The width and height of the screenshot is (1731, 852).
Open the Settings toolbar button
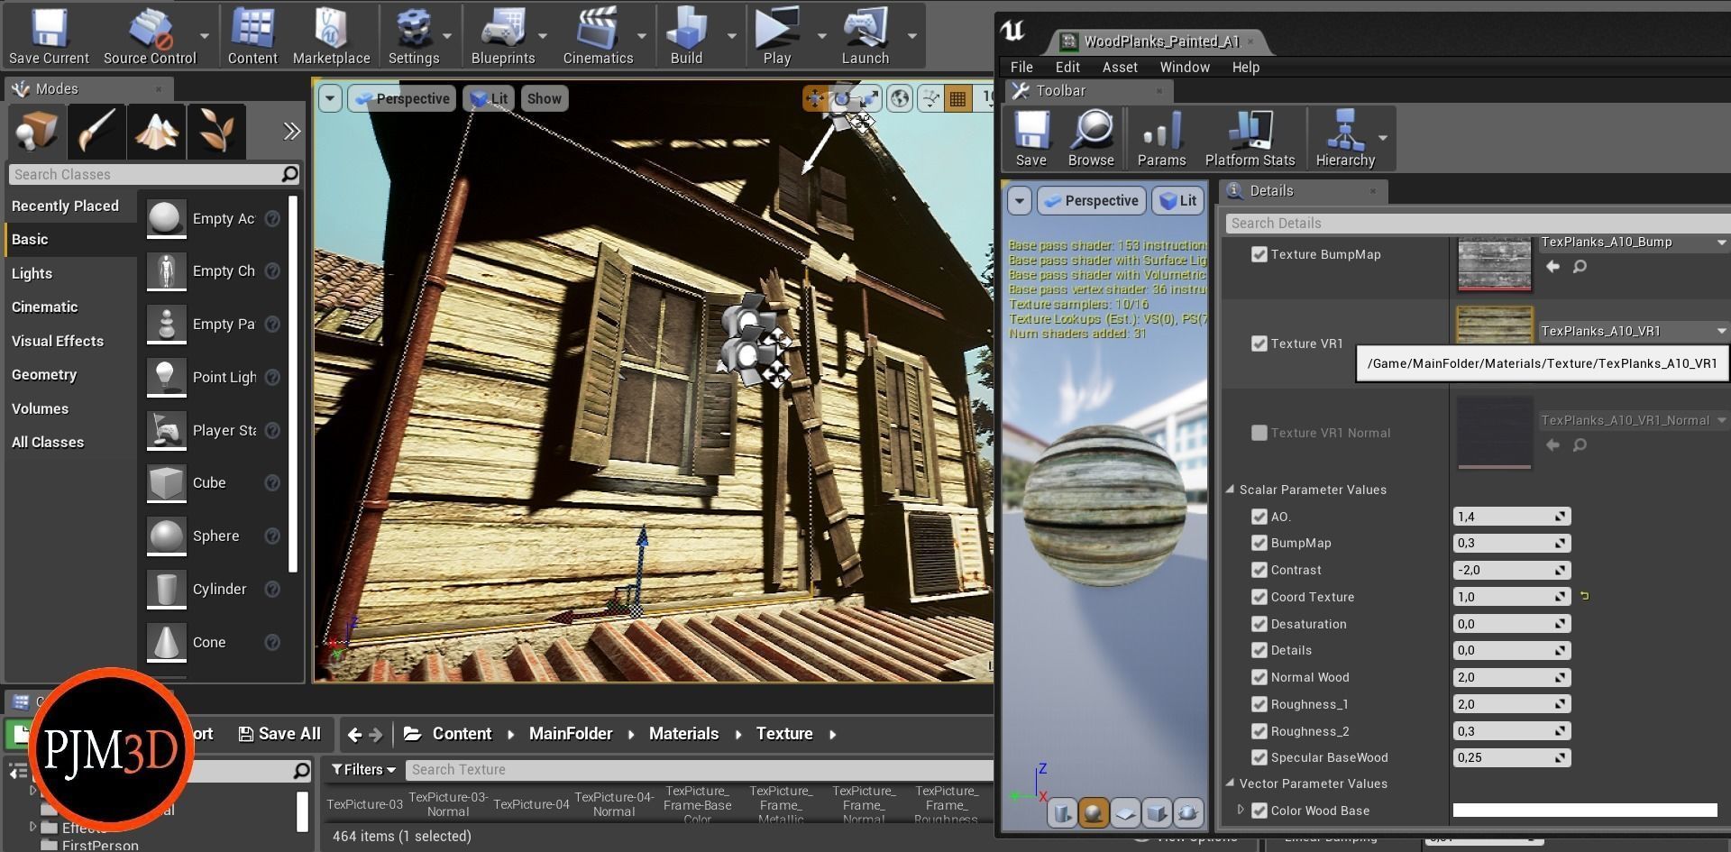tap(414, 36)
